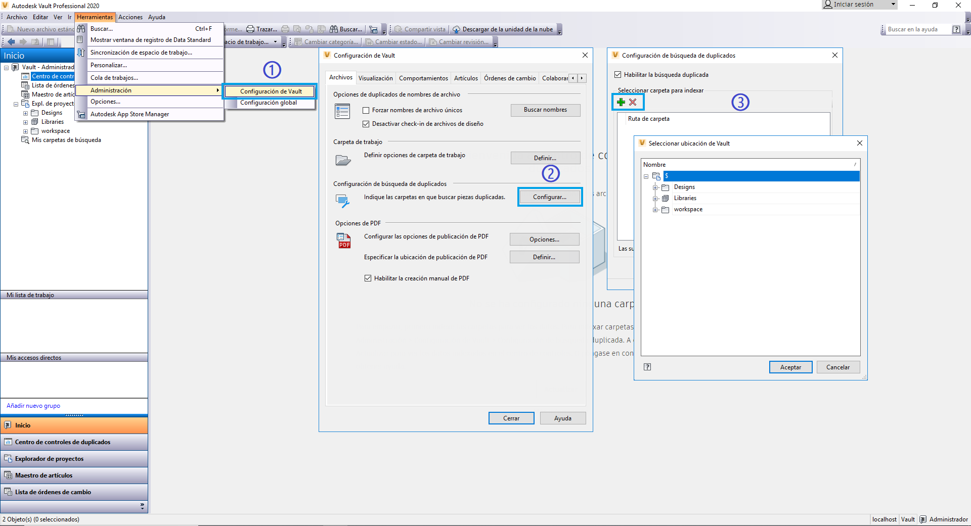Click the help question mark in location dialog

coord(647,367)
